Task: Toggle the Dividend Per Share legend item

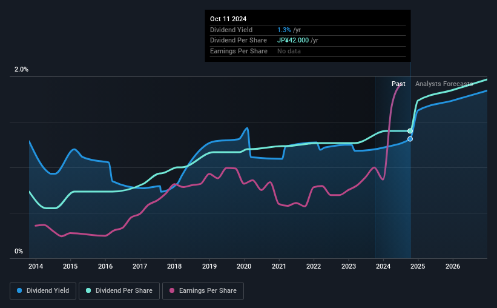Action: 120,291
